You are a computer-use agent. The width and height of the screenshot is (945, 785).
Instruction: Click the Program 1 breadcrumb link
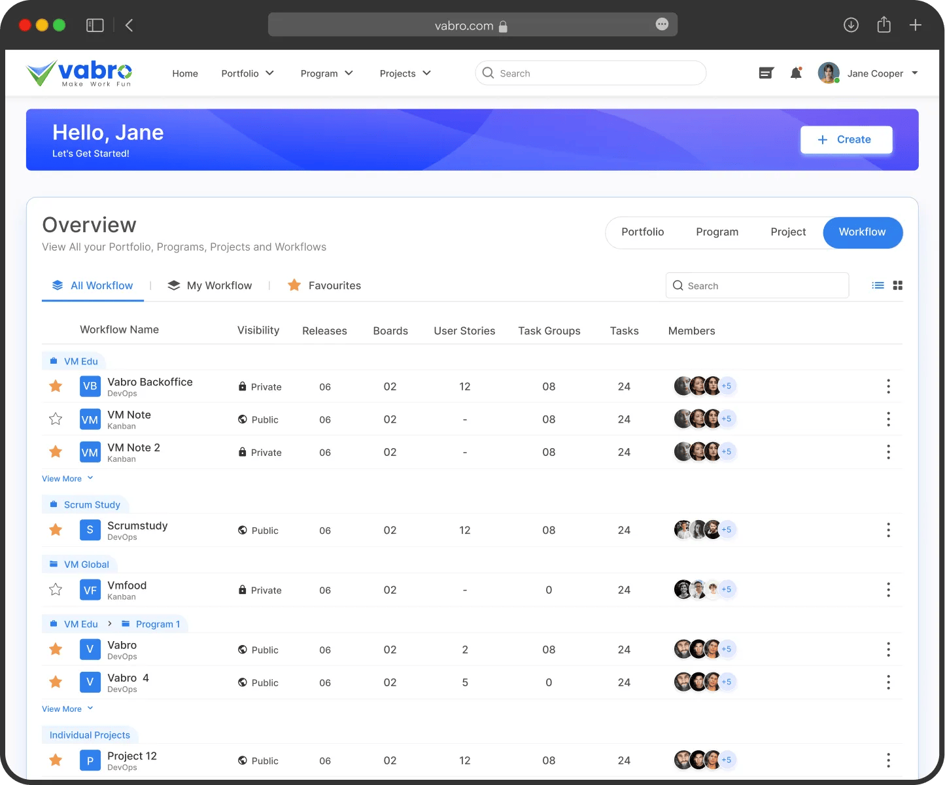click(x=157, y=624)
